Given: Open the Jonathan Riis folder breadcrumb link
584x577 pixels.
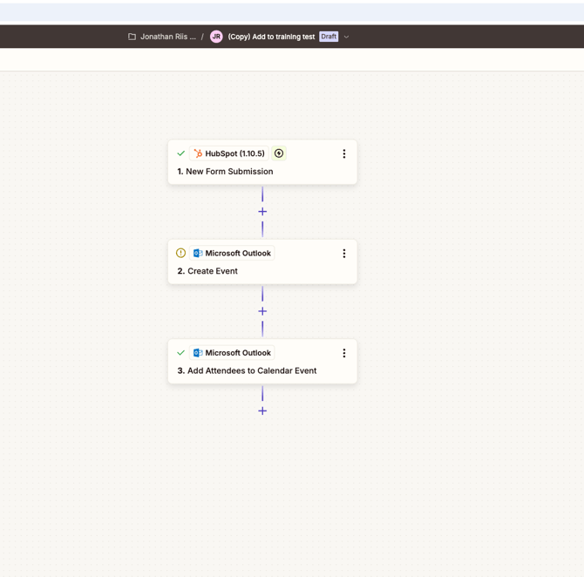Looking at the screenshot, I should (x=167, y=37).
